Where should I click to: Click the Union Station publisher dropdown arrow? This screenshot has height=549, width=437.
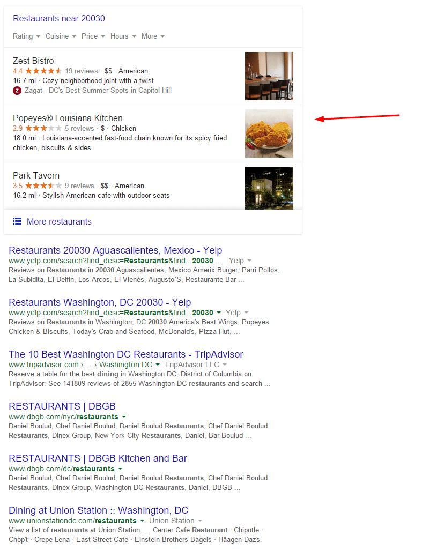[x=200, y=521]
